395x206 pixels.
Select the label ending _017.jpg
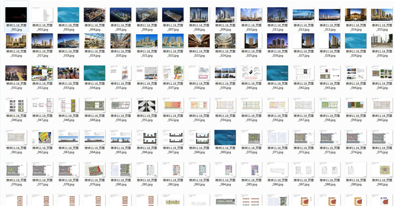point(42,53)
